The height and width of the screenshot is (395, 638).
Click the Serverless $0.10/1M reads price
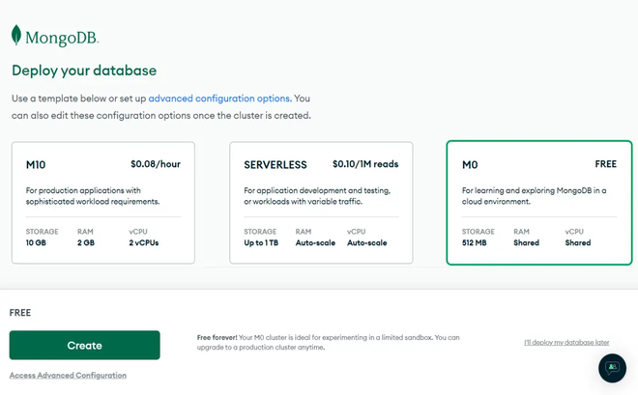pyautogui.click(x=365, y=164)
